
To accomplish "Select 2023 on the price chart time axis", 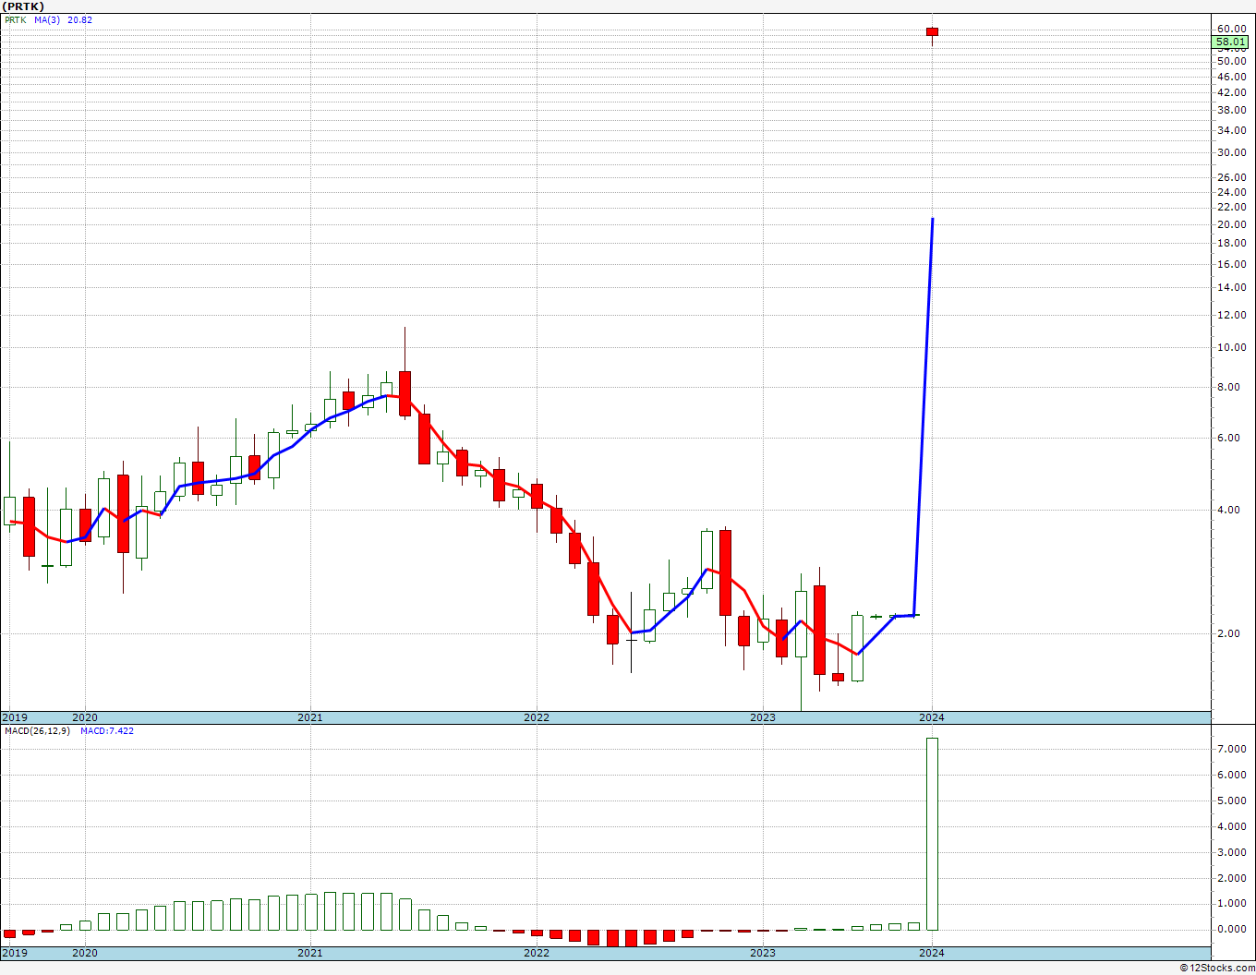I will [x=763, y=717].
